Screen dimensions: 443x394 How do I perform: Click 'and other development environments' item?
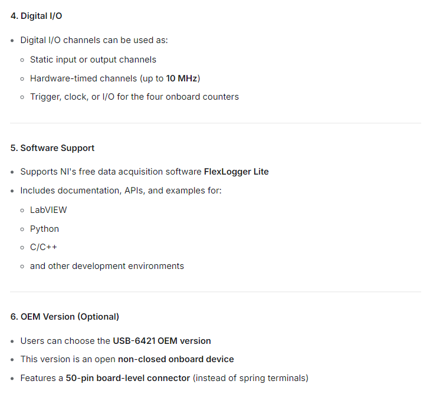point(107,266)
